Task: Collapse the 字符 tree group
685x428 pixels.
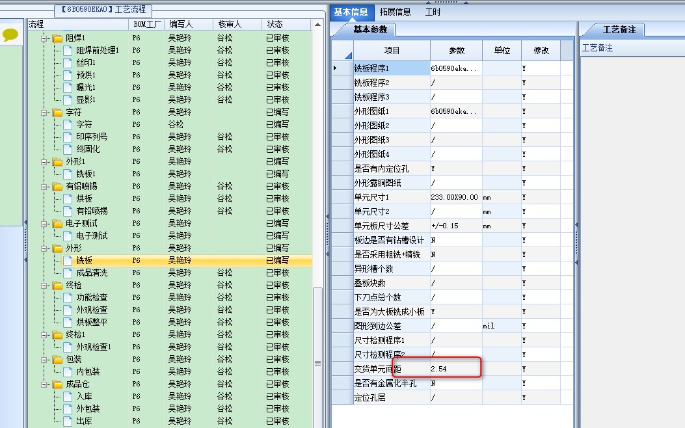Action: tap(44, 113)
